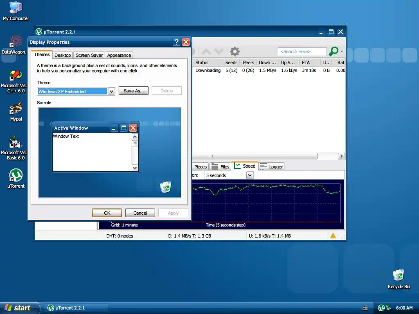Viewport: 419px width, 314px height.
Task: Click the green search magnifier in µTorrent
Action: coord(333,51)
